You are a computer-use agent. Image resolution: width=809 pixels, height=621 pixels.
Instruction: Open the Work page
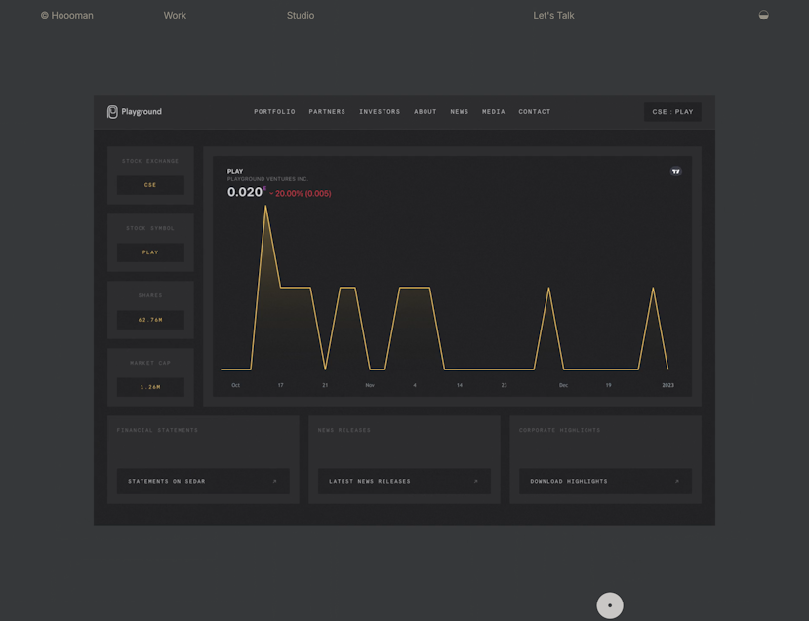pyautogui.click(x=175, y=16)
